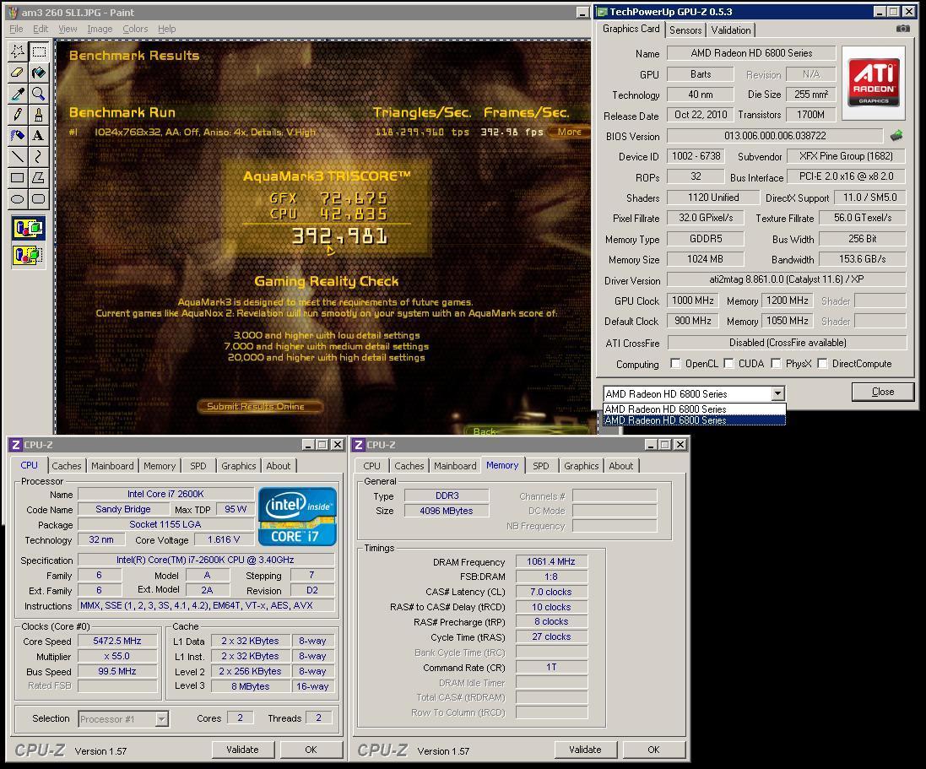Open the Colors menu in Paint
This screenshot has height=769, width=926.
click(135, 29)
